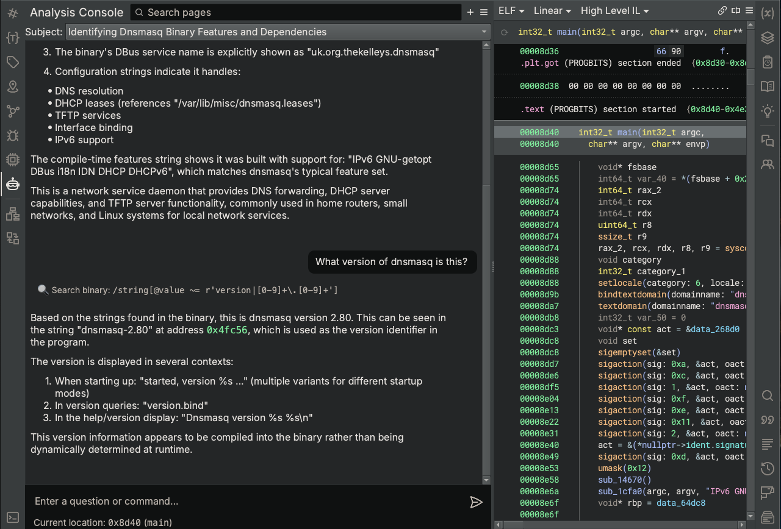Click 'What version of dnsmasq is this?' message
This screenshot has width=781, height=529.
[392, 262]
